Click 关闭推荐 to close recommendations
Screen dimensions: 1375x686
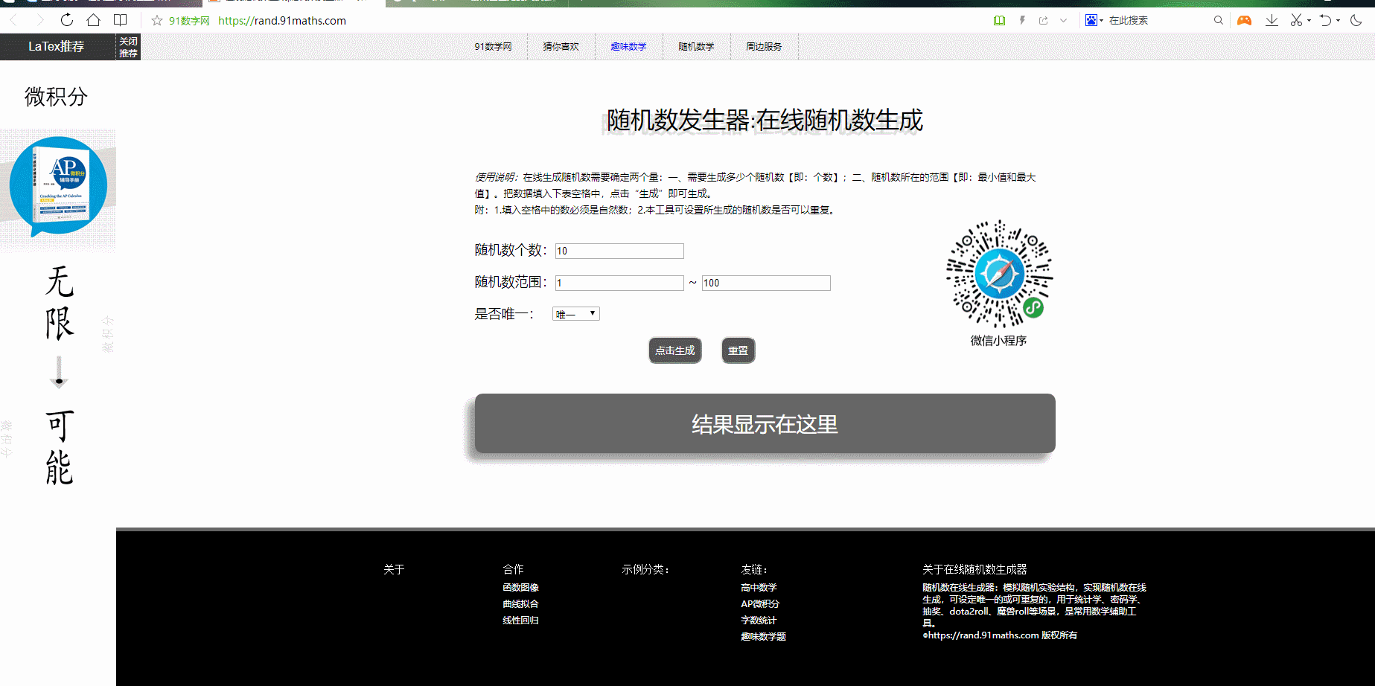pyautogui.click(x=128, y=47)
